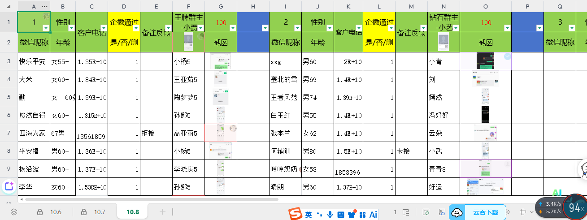Viewport: 587px width, 220px height.
Task: Select the 男80 cell
Action: (317, 151)
